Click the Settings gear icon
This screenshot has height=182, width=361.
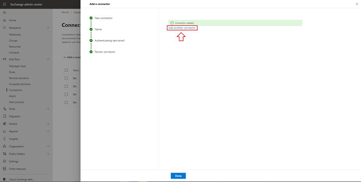click(5, 161)
